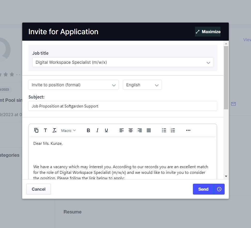Toggle italic formatting
251x228 pixels.
tap(97, 130)
